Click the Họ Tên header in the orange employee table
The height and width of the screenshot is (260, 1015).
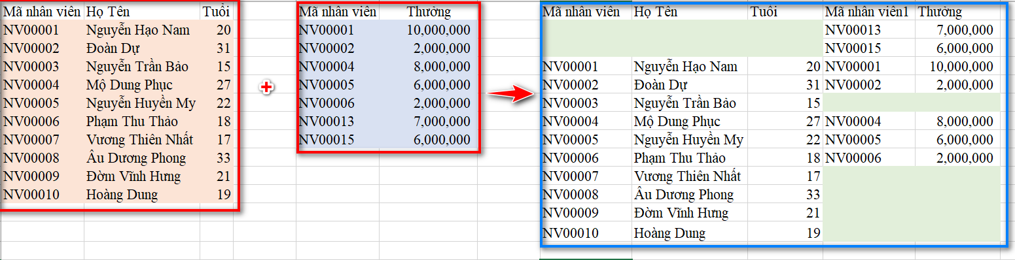pyautogui.click(x=107, y=12)
